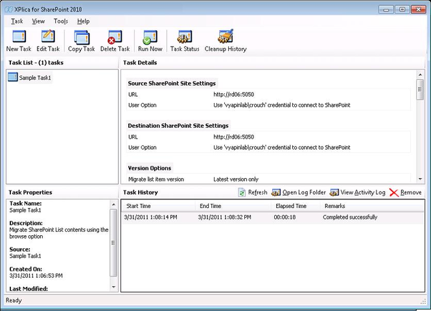Click 'Source SharePoint Site Settings' heading
431x311 pixels.
click(172, 83)
